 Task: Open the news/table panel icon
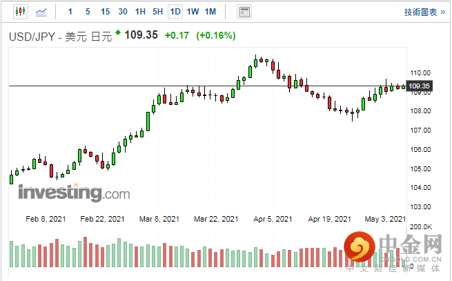click(x=244, y=12)
